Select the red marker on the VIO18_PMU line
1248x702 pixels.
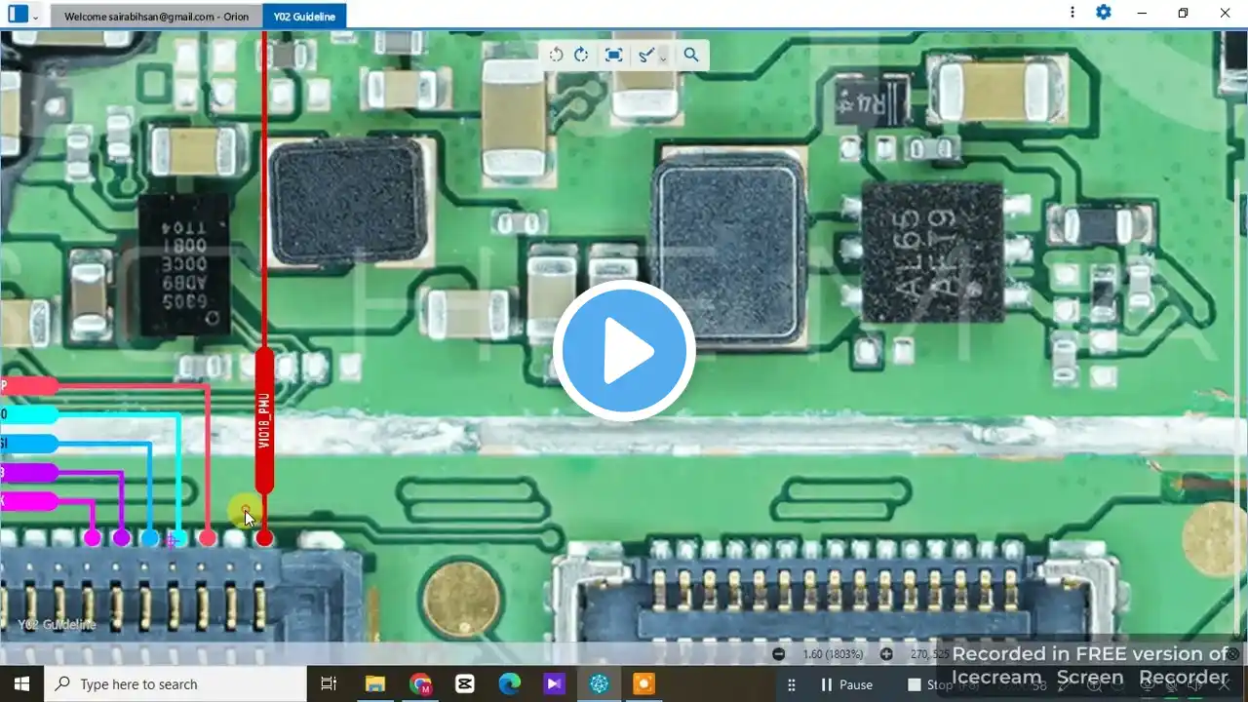[264, 537]
